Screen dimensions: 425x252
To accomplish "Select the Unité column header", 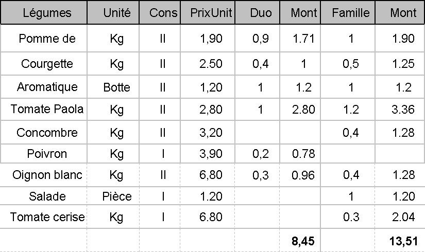I will click(x=117, y=13).
